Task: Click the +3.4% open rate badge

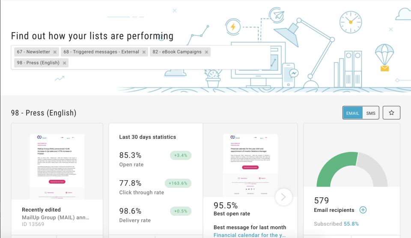Action: [180, 155]
